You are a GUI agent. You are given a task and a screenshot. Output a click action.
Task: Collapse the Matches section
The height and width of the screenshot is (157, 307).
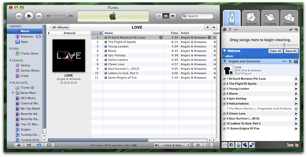[224, 51]
